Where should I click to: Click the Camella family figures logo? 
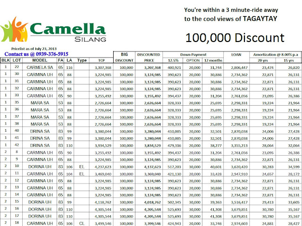point(14,29)
